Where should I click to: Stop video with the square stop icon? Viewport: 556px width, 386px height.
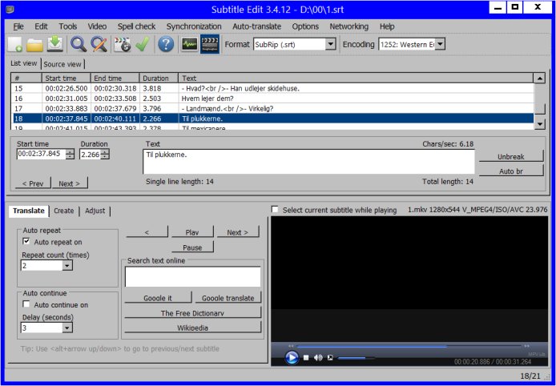306,358
